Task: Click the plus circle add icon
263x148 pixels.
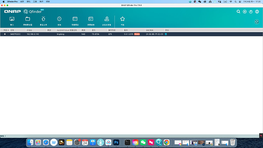Action: coord(245,12)
